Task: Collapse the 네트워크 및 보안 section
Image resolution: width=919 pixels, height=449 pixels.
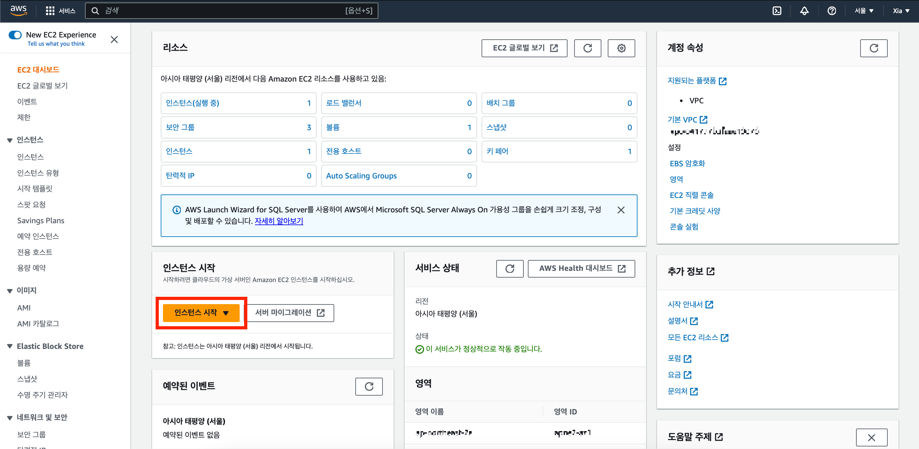Action: pos(10,417)
